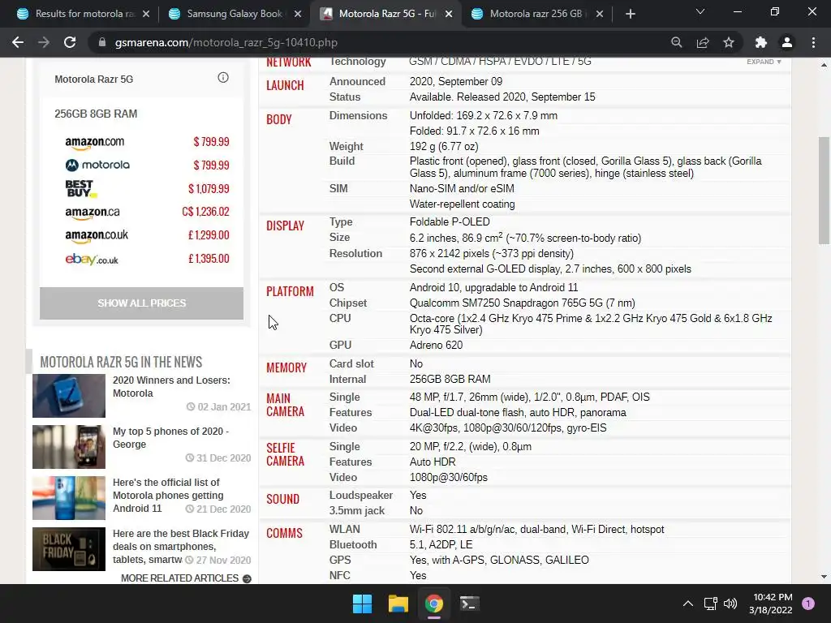The height and width of the screenshot is (623, 831).
Task: Bookmark this page with star icon
Action: [729, 42]
